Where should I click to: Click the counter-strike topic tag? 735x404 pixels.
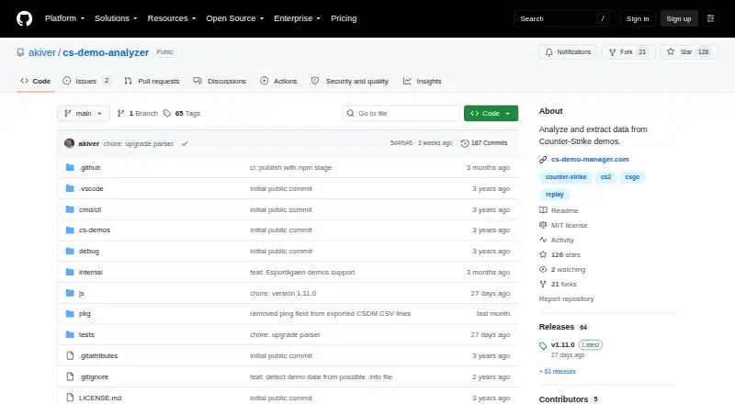coord(566,177)
